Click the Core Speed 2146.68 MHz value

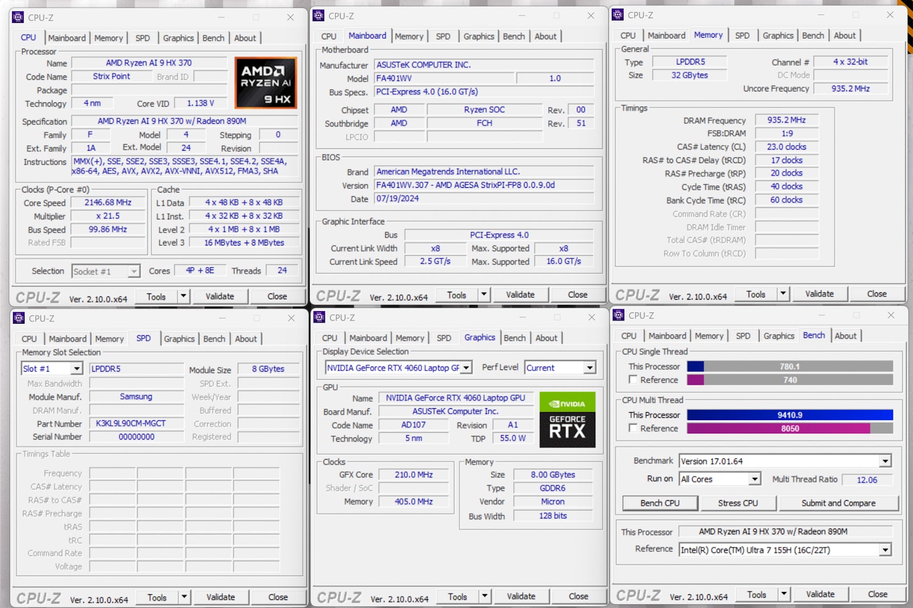point(108,203)
